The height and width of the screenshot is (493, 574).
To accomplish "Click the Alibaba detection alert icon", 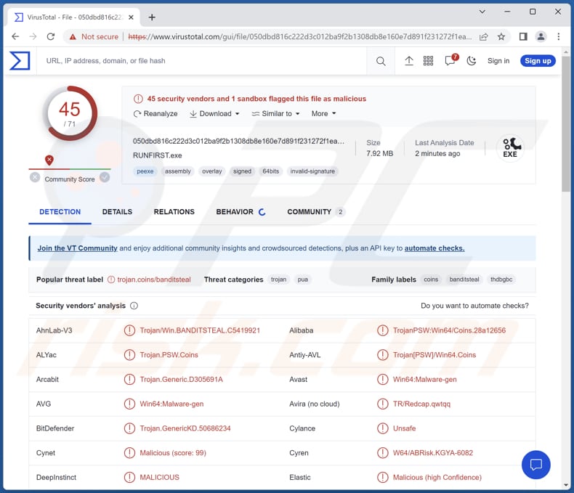I will [x=382, y=330].
